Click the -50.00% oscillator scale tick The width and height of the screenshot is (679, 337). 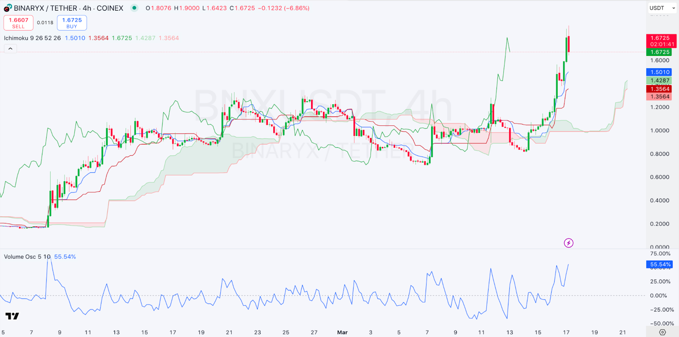[x=662, y=323]
